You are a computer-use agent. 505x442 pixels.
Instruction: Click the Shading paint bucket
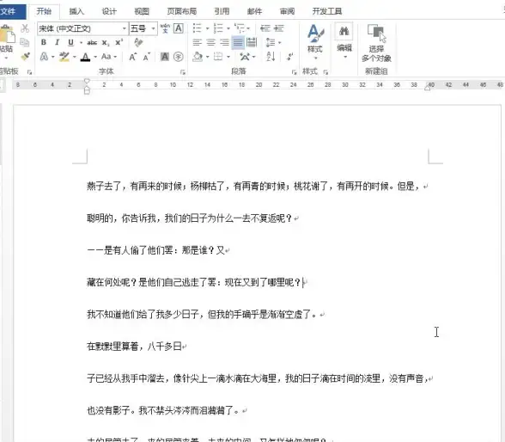[x=198, y=57]
